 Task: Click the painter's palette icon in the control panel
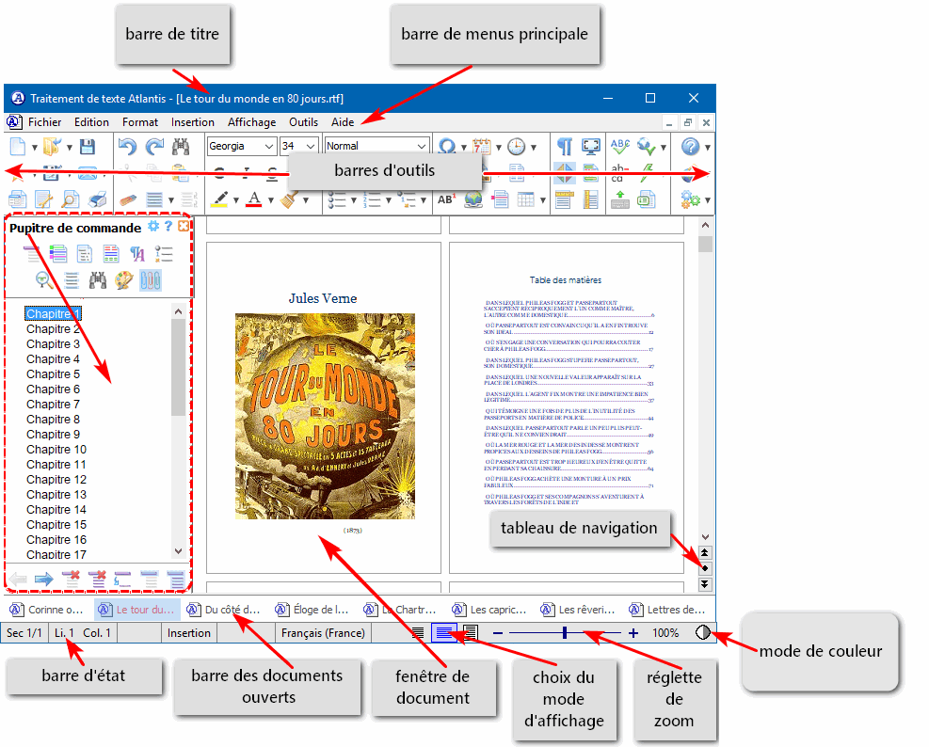coord(124,280)
